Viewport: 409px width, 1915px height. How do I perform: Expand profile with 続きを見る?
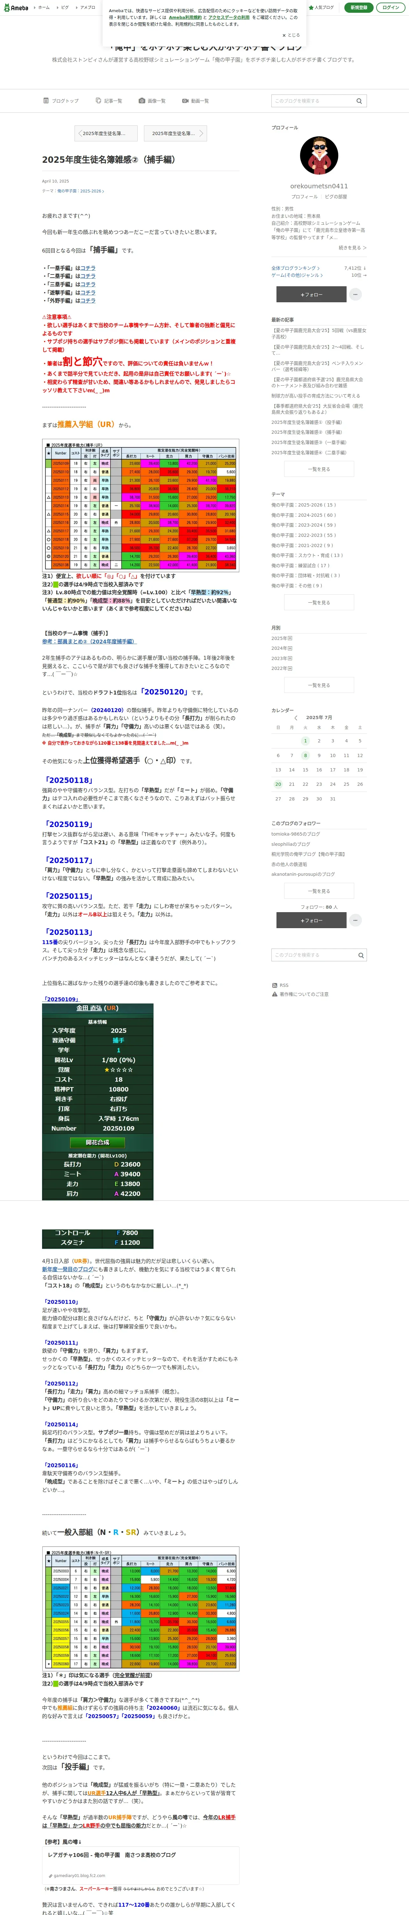click(353, 248)
